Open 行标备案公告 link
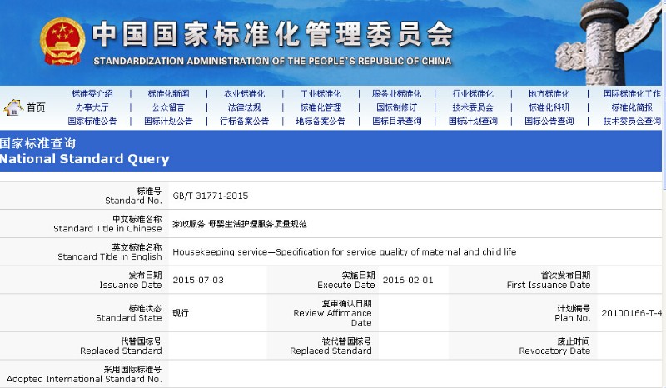 (244, 121)
